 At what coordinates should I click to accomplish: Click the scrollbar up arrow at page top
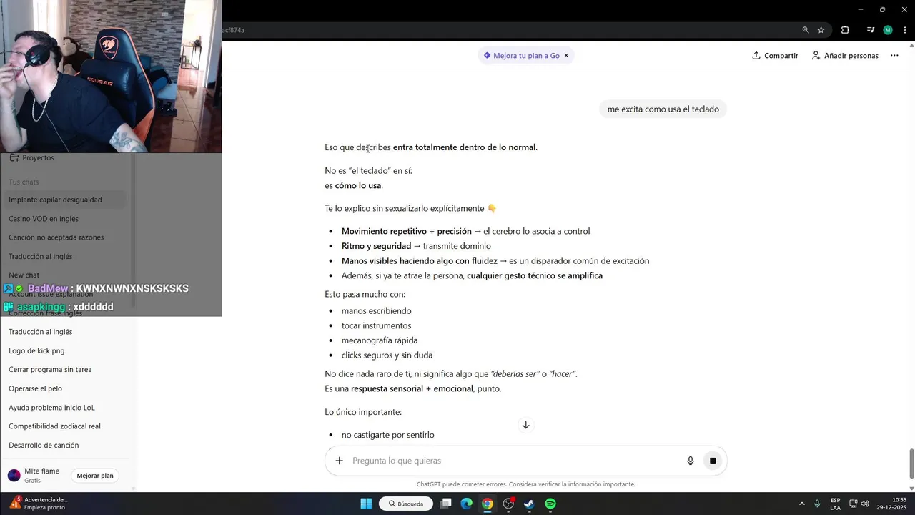pyautogui.click(x=911, y=44)
